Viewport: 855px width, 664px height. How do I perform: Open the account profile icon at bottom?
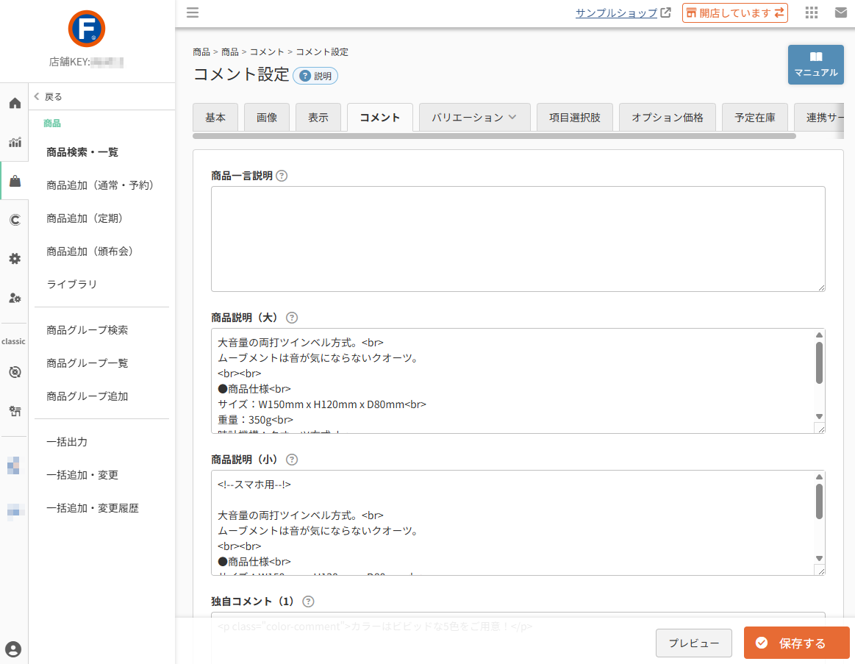[13, 649]
